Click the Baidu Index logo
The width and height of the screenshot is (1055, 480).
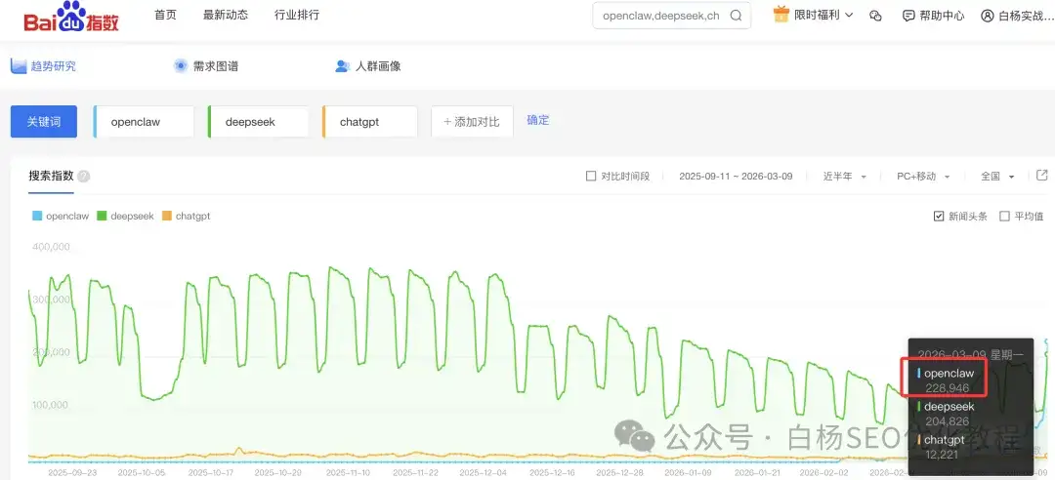71,17
